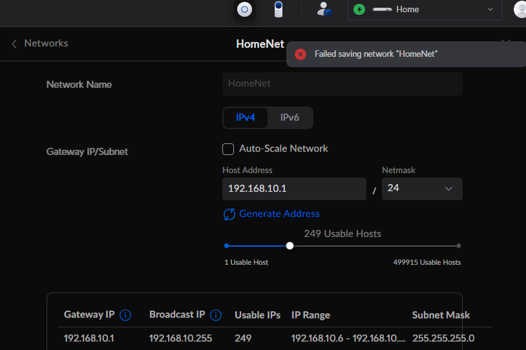
Task: Enable the Auto-Scale Network checkbox
Action: click(228, 149)
